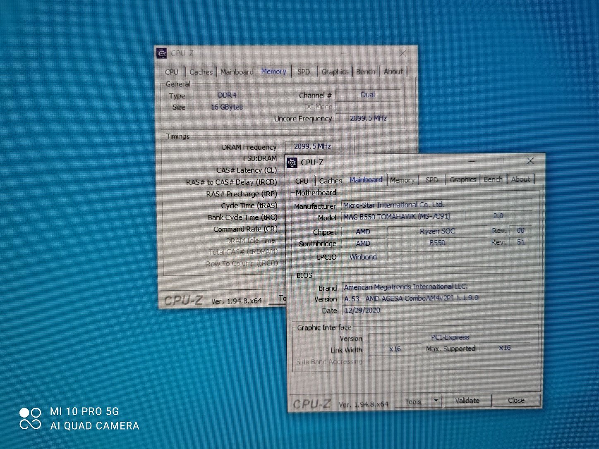Viewport: 599px width, 449px height.
Task: Open About tab in background Memory window
Action: click(x=393, y=72)
